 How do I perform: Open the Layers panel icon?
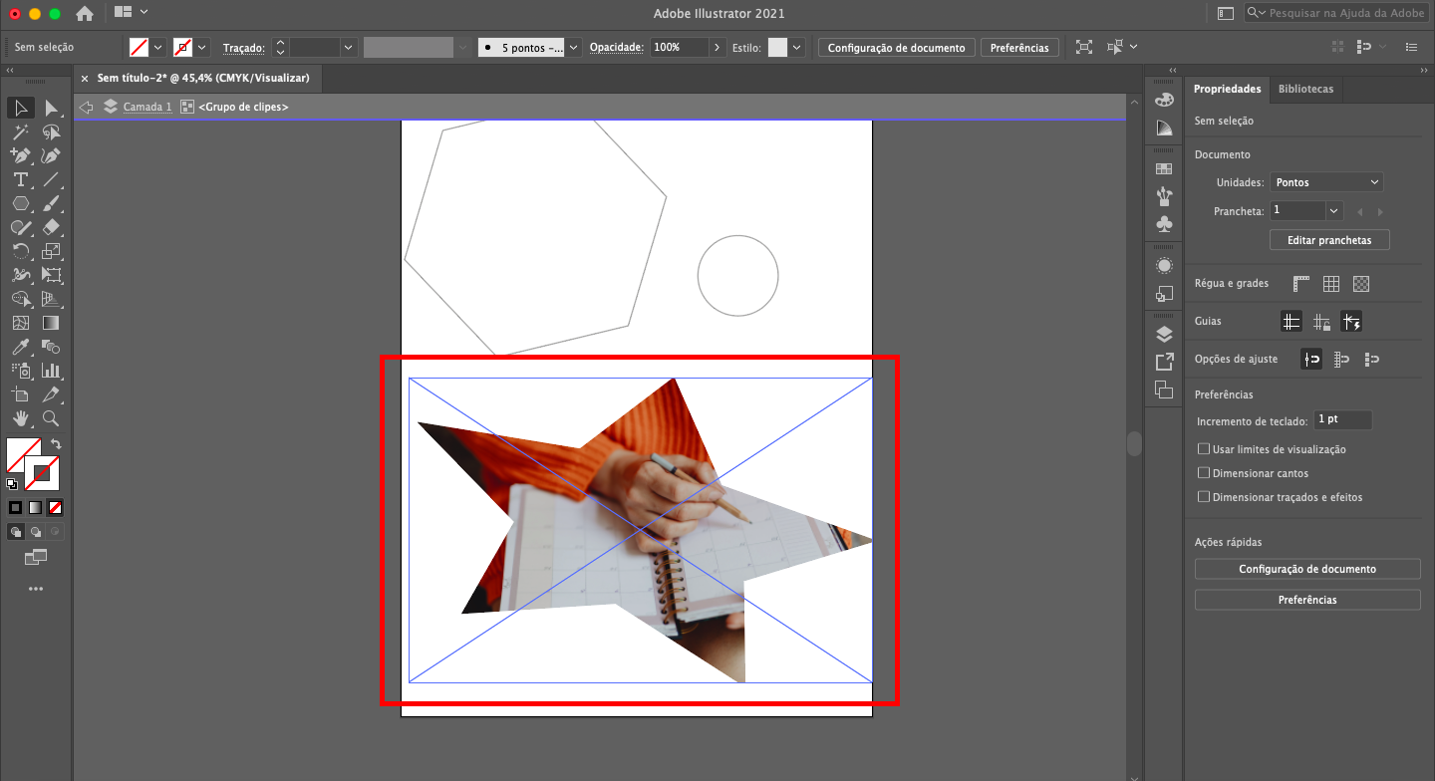pos(1163,334)
